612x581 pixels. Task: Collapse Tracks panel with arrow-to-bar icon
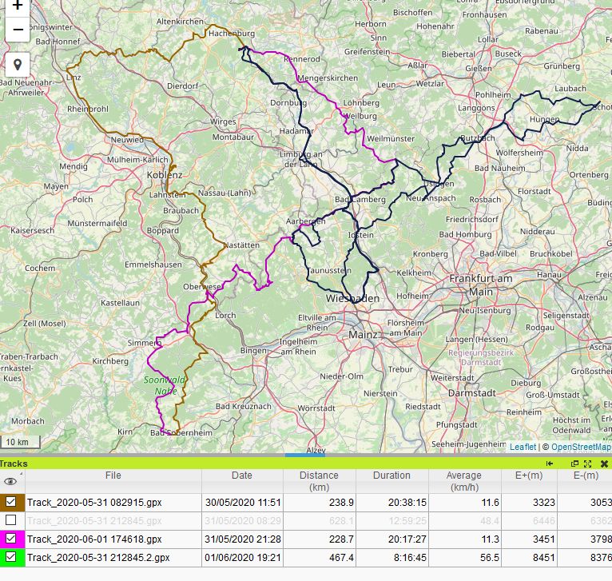pyautogui.click(x=550, y=464)
